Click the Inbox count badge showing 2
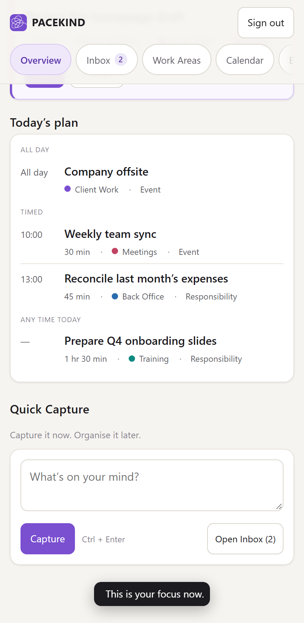 tap(121, 59)
